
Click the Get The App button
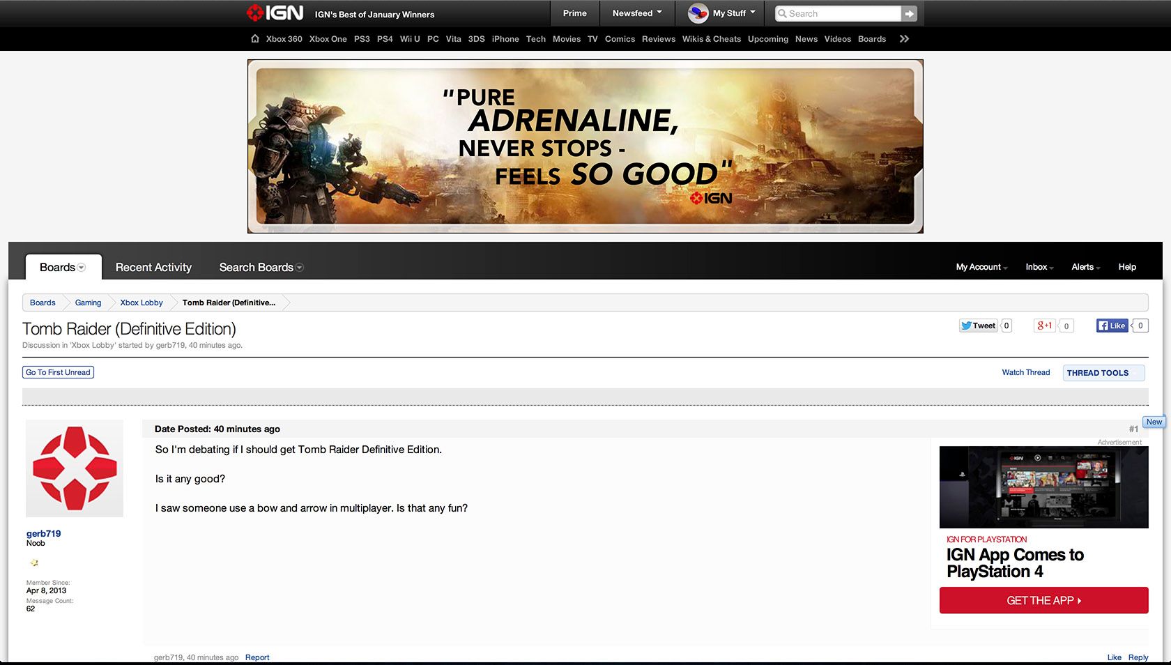pyautogui.click(x=1043, y=600)
